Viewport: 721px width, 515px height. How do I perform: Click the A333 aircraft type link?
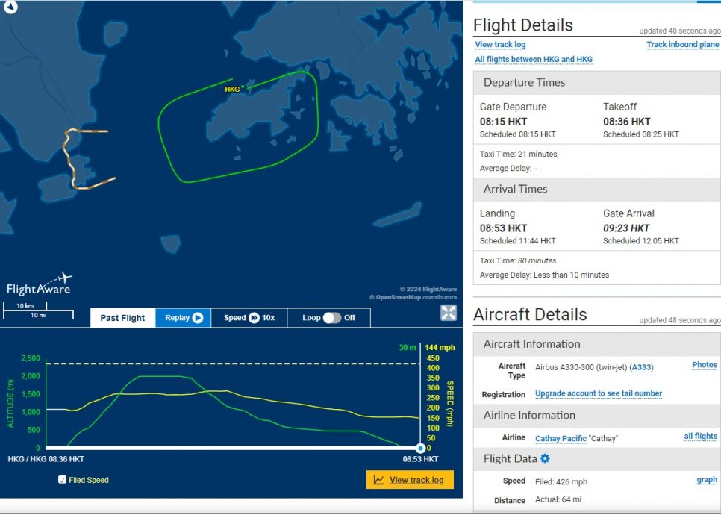(x=640, y=367)
